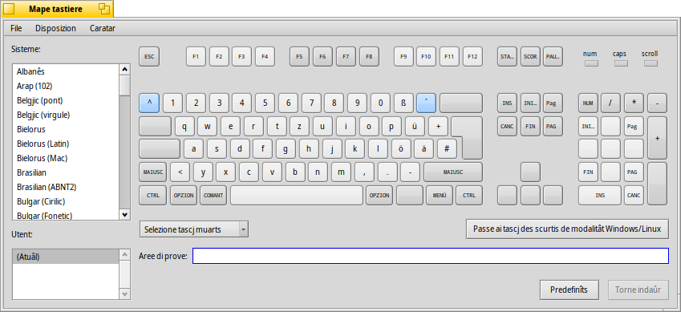Click the STA.. key
Screen dimensions: 681x312
(x=507, y=56)
